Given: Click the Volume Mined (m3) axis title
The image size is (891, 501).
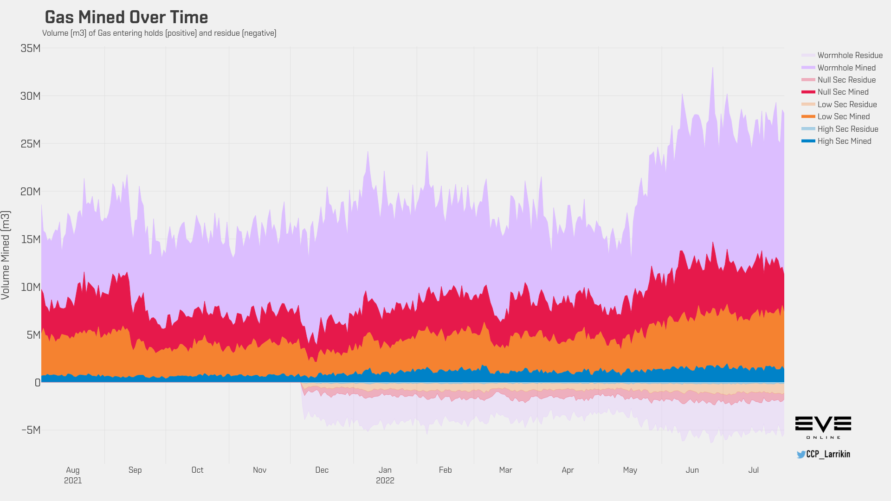Looking at the screenshot, I should click(x=6, y=255).
